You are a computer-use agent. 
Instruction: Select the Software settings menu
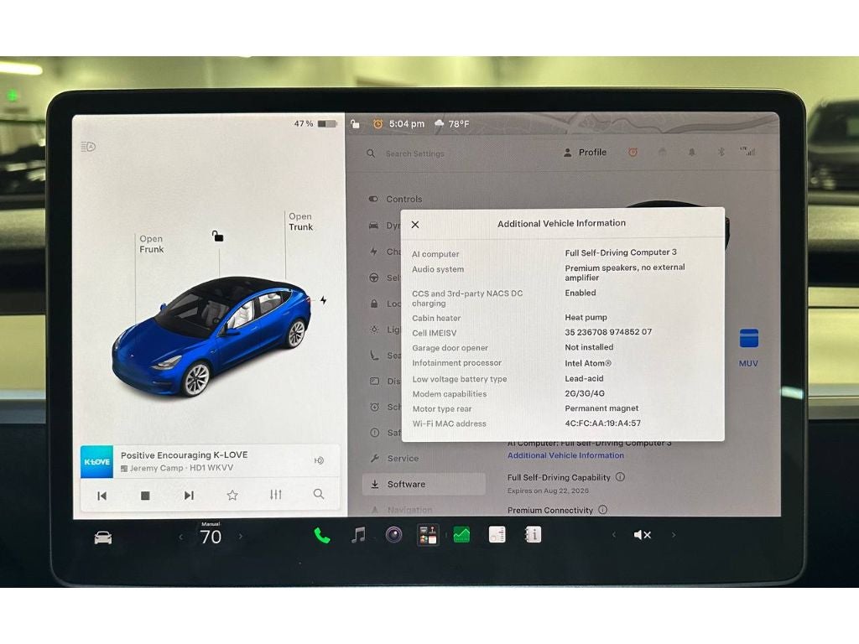(424, 484)
